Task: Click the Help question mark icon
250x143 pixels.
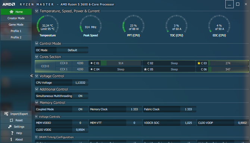Action: tap(12, 133)
